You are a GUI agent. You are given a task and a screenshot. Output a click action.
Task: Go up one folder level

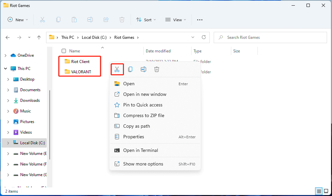(39, 37)
